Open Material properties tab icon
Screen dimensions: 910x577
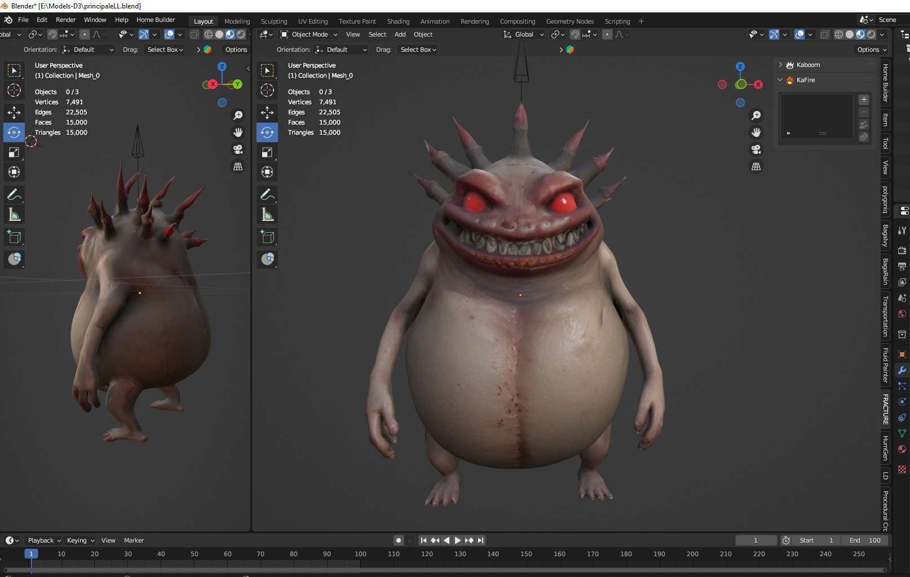click(902, 449)
